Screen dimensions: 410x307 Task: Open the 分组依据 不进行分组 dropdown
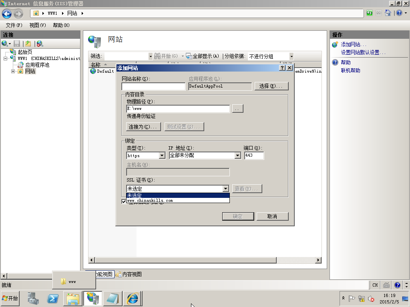pyautogui.click(x=291, y=56)
